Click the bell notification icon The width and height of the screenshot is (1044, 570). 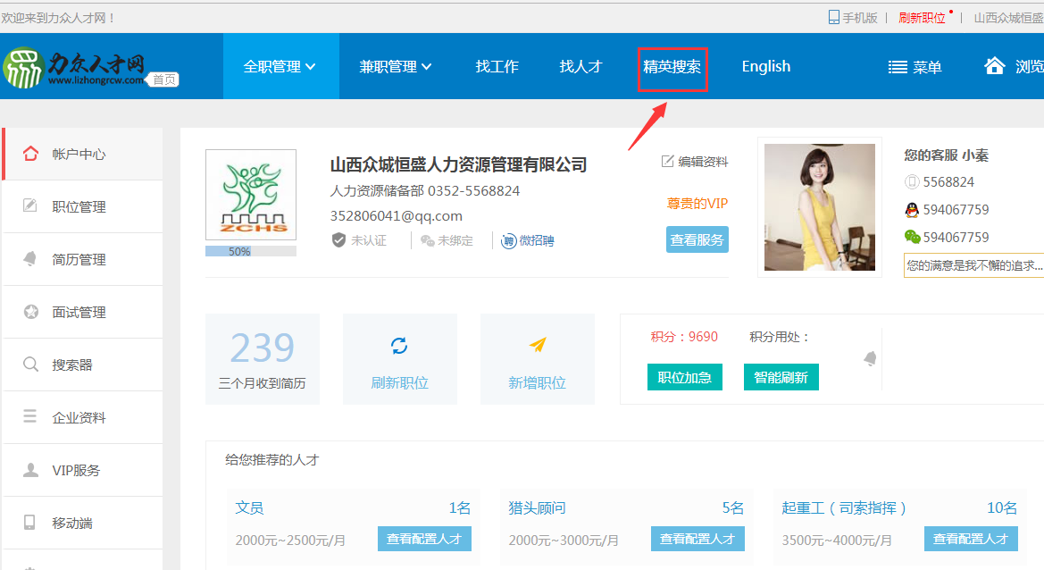[870, 358]
